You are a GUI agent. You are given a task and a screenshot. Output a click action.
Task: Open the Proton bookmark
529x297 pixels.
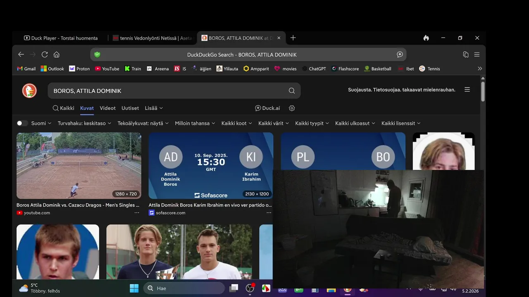pyautogui.click(x=79, y=69)
